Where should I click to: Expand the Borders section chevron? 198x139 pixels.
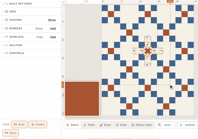[3, 28]
